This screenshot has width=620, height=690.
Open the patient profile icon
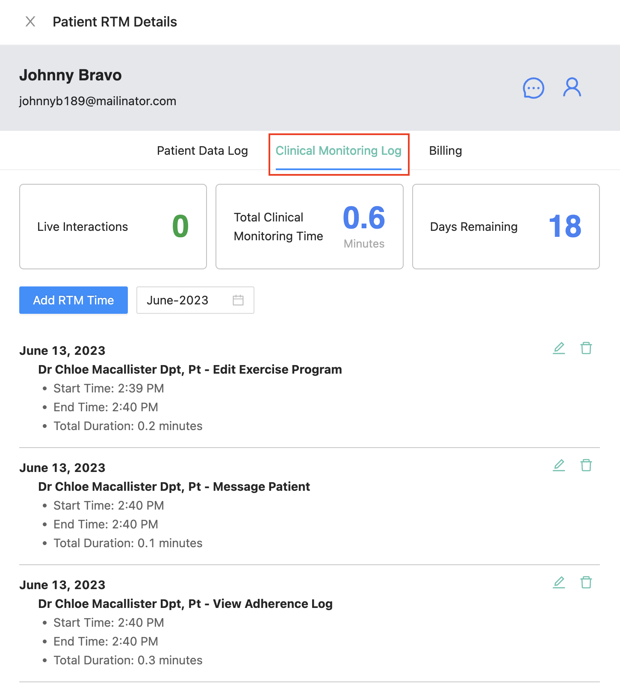coord(572,88)
